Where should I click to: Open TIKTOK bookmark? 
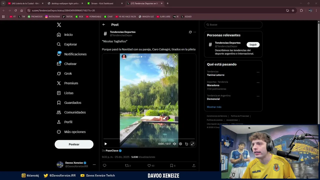tap(67, 17)
